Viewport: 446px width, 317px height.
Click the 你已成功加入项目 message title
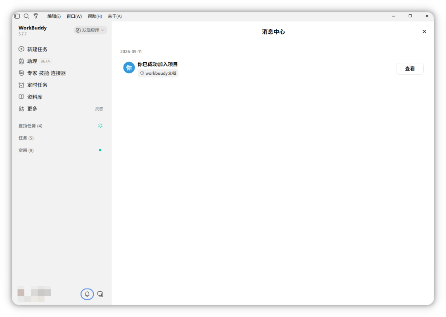(158, 64)
